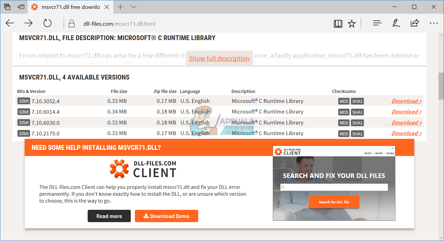Screen dimensions: 444x241
Task: Click the 32bit badge for 7.10.6014.4
Action: coord(24,112)
